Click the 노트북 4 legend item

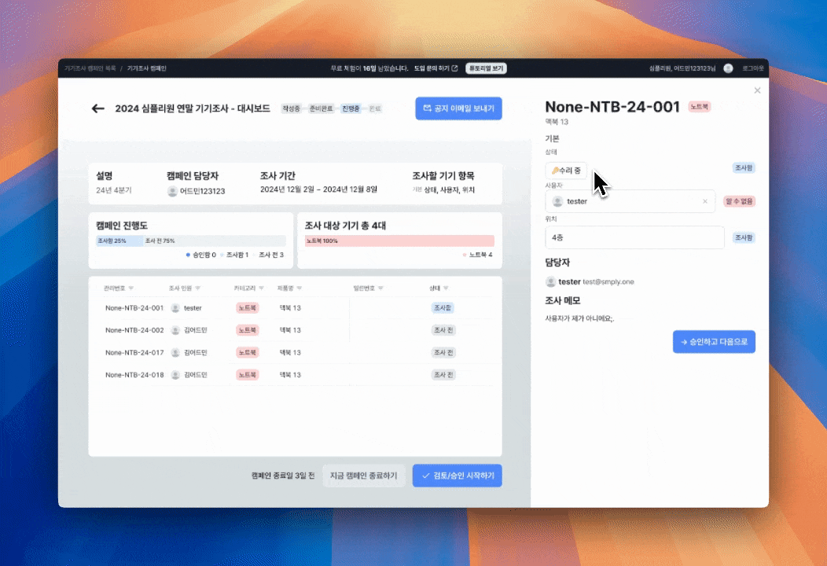pos(477,255)
